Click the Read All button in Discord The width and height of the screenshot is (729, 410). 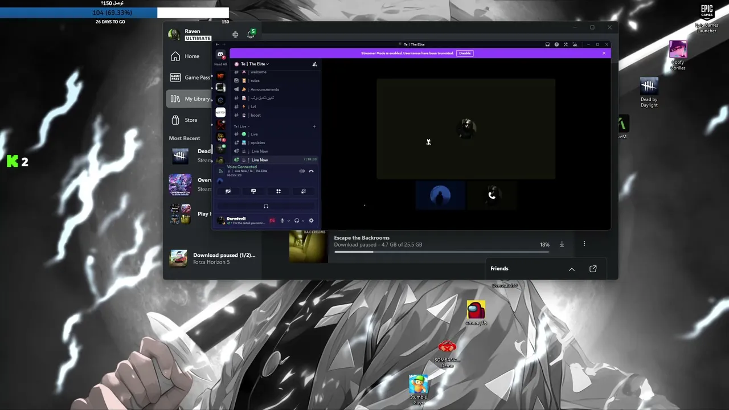[x=220, y=64]
